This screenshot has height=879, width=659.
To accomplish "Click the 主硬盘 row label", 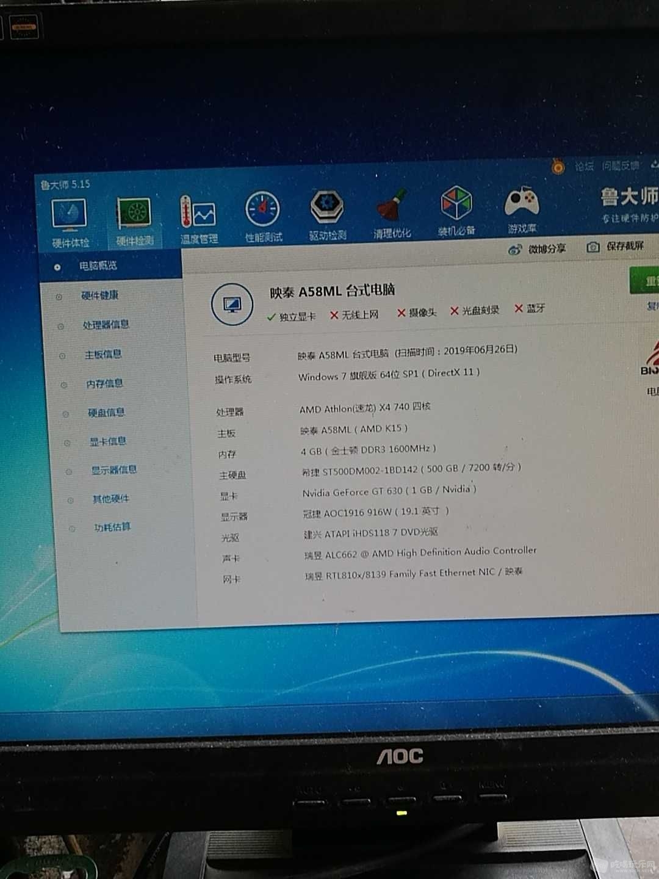I will coord(232,475).
